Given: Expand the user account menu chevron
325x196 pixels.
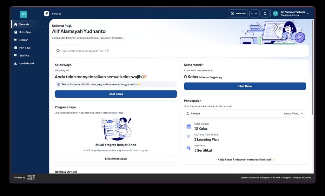Looking at the screenshot, I should 308,14.
